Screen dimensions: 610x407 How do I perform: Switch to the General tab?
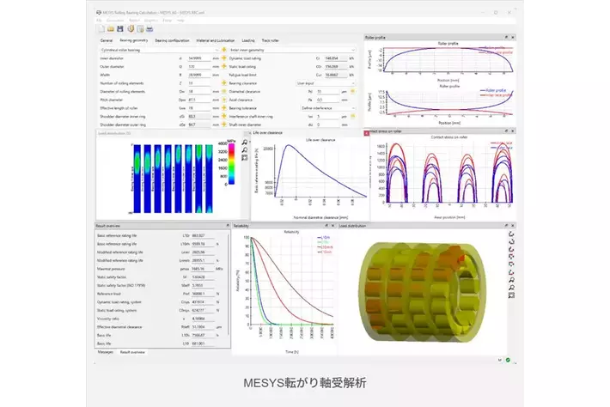107,40
